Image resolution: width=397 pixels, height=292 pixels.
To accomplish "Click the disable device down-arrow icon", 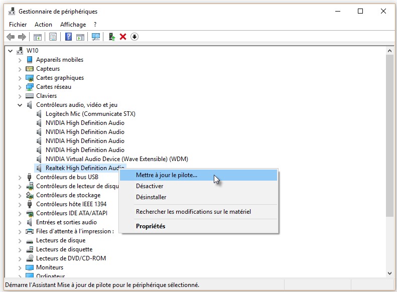I will tap(135, 37).
